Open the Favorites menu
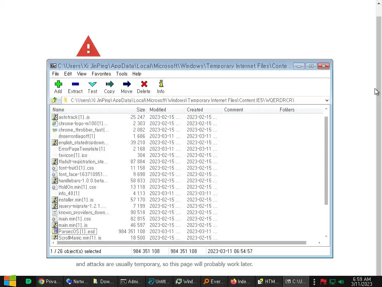 point(101,74)
